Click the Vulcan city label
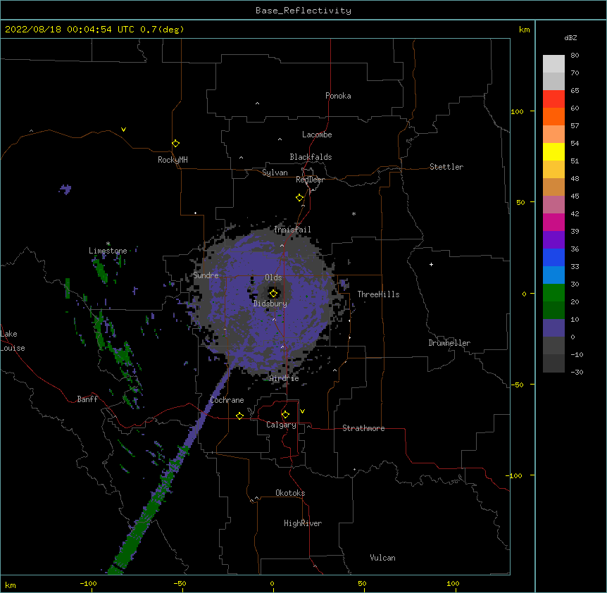 pyautogui.click(x=382, y=558)
